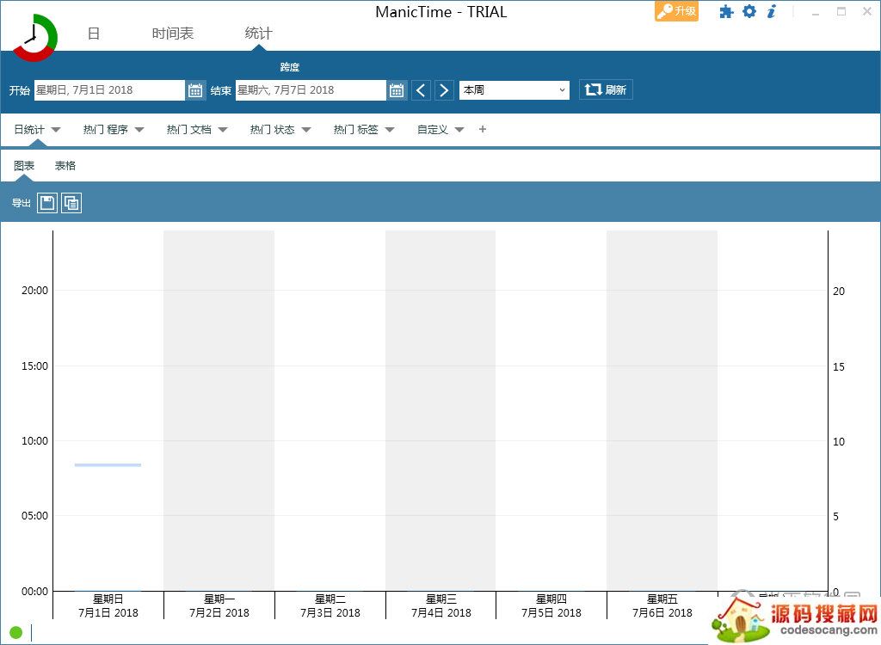Expand the 日统计 dropdown arrow
881x645 pixels.
pyautogui.click(x=56, y=130)
